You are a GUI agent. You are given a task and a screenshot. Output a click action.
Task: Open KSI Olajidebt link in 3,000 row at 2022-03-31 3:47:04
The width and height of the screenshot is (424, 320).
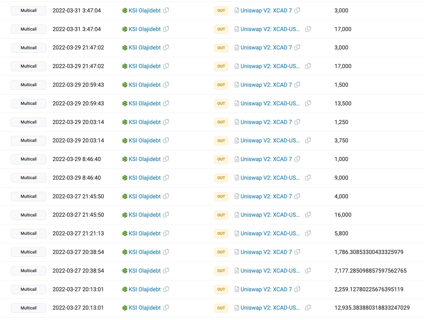pos(145,10)
